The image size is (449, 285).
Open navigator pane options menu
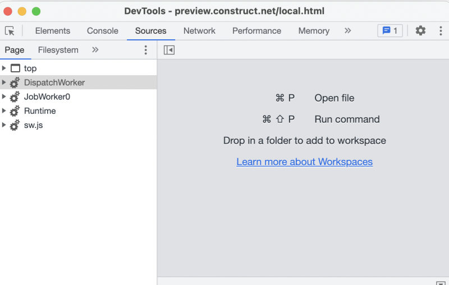(145, 50)
